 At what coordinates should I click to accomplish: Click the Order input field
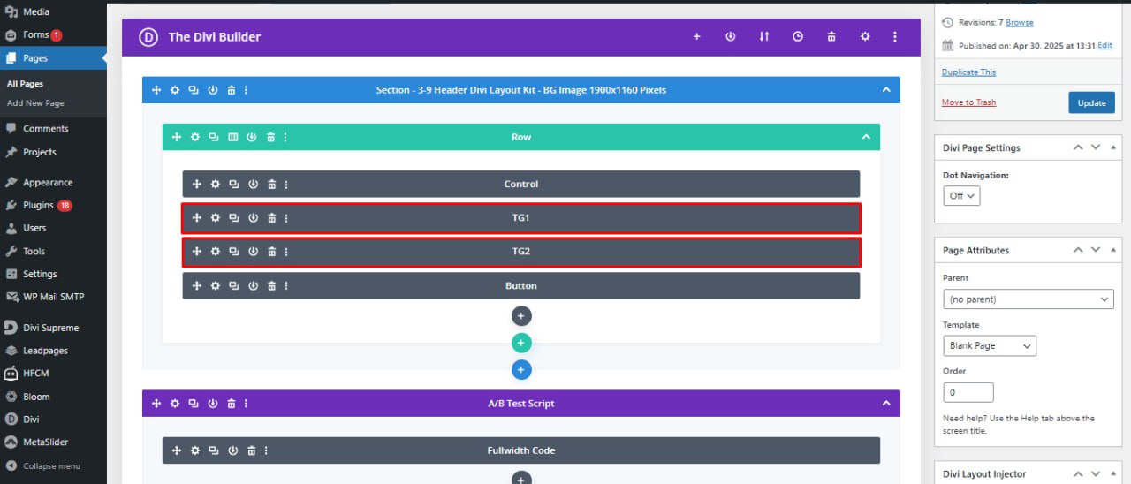[x=968, y=392]
